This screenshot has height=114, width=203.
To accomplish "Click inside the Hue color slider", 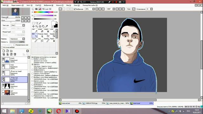I will 44,12.
